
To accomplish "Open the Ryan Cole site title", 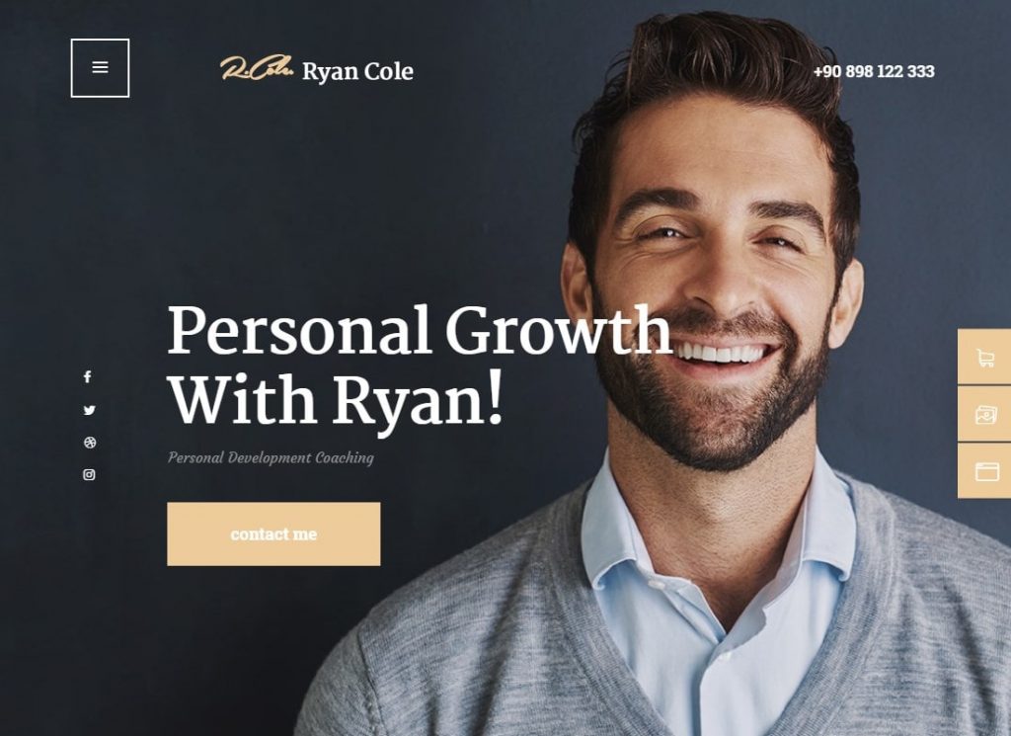I will [357, 71].
